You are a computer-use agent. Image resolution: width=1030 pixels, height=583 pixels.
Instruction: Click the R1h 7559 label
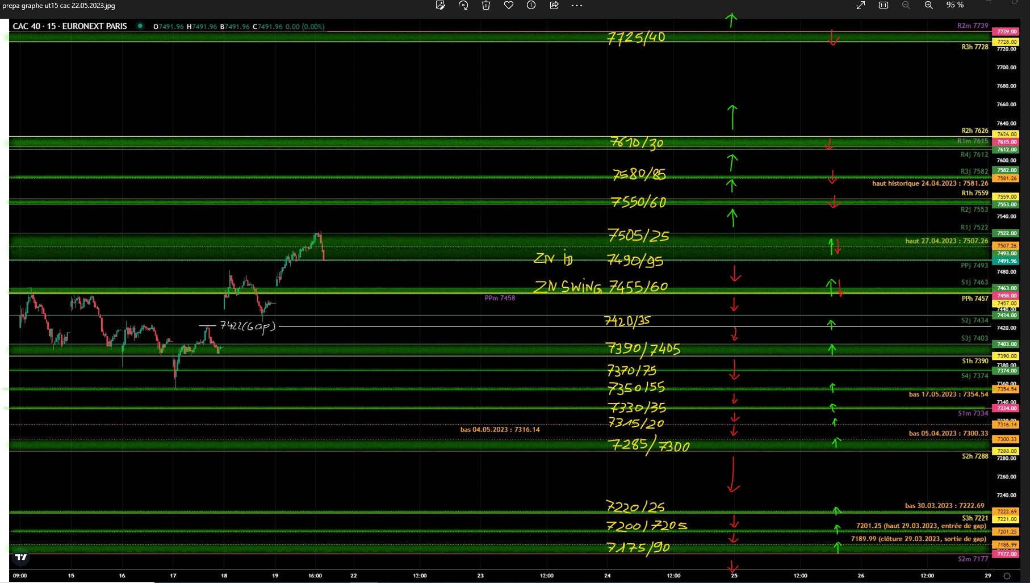[975, 194]
